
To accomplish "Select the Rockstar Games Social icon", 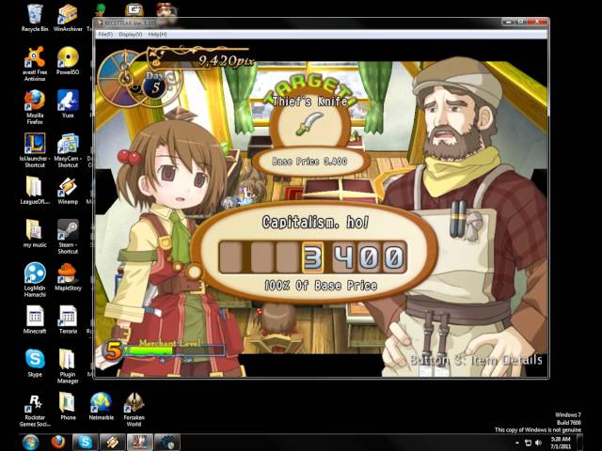I will click(35, 410).
